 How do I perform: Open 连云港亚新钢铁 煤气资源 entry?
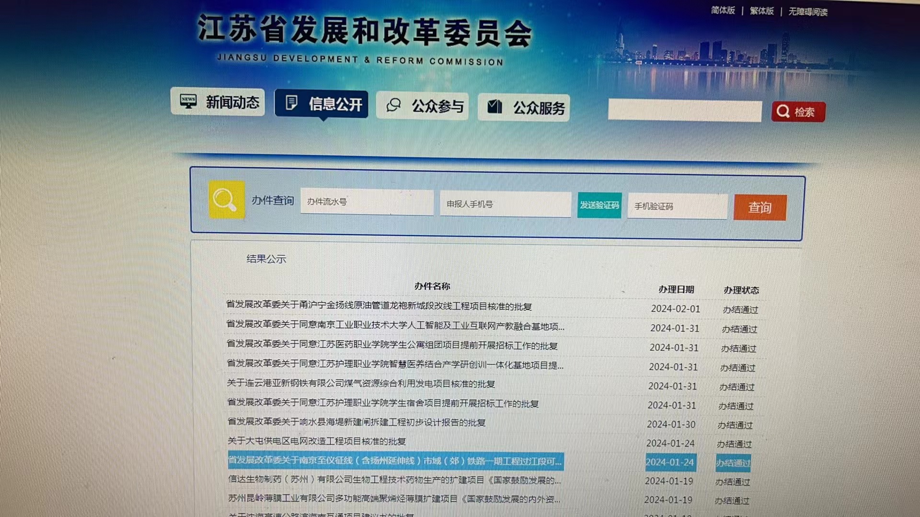361,383
